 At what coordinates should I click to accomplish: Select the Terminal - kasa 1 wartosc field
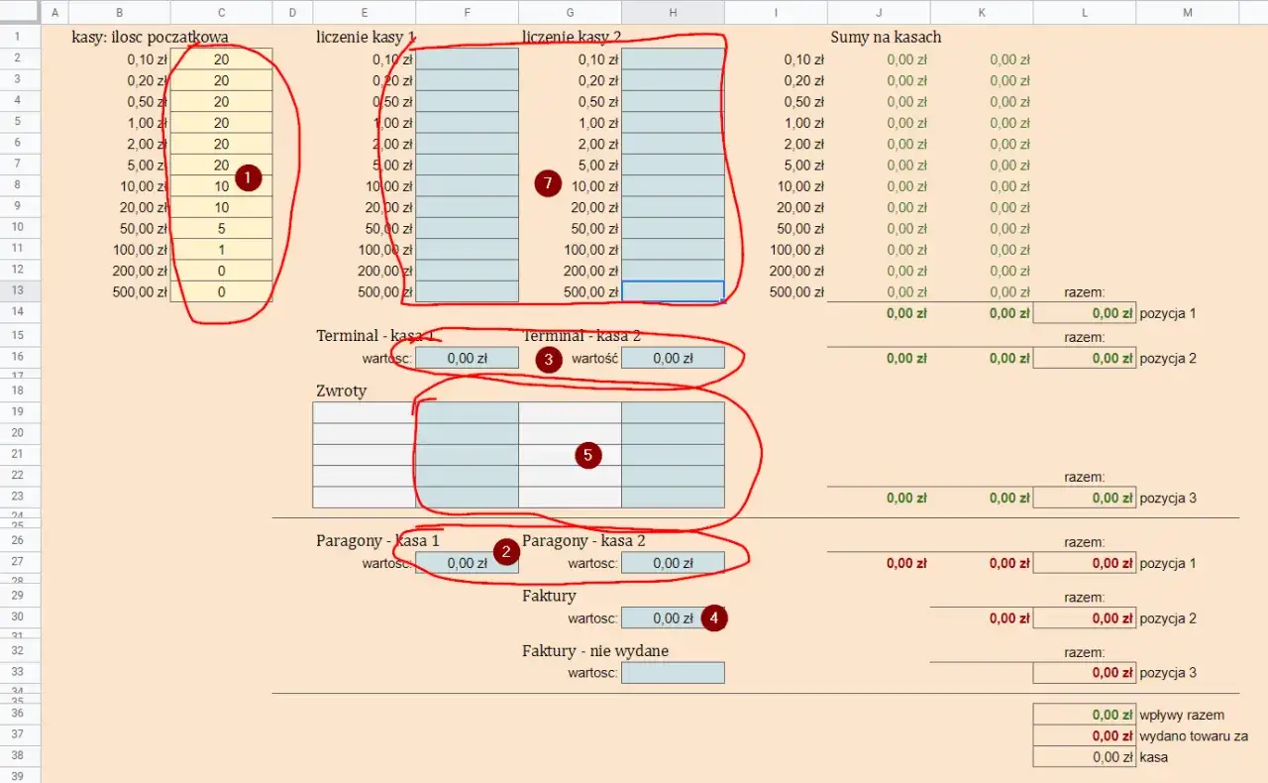point(467,358)
